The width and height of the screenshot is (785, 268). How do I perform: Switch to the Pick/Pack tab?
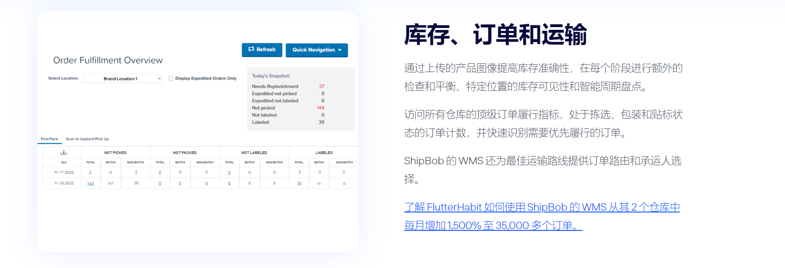pos(50,139)
